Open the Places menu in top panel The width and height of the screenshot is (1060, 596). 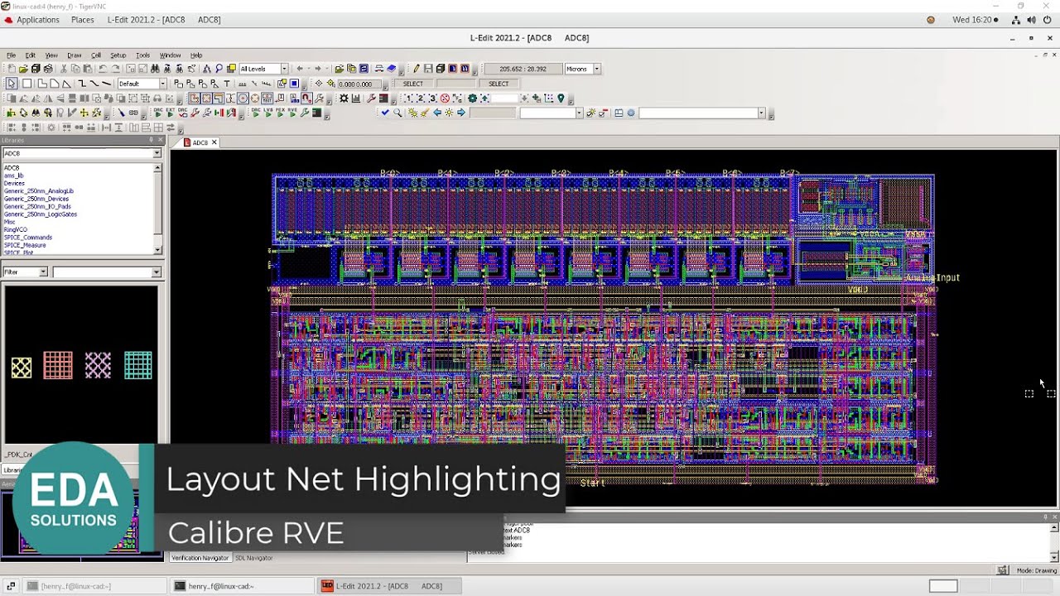[82, 19]
